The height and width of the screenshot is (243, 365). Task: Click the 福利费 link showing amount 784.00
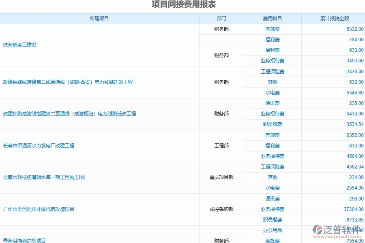[x=272, y=39]
